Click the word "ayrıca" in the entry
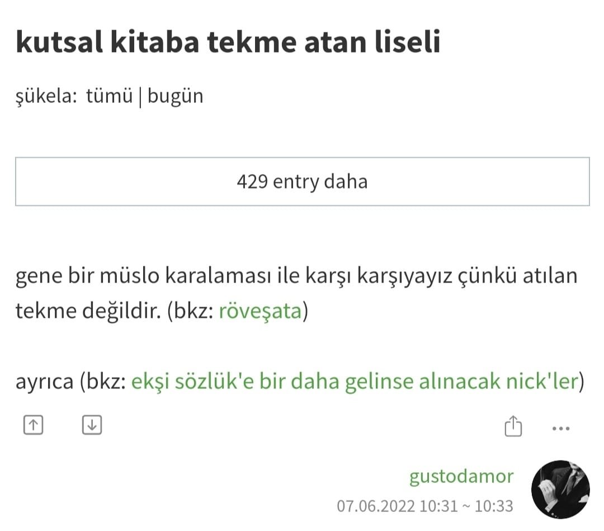604x531 pixels. [44, 382]
